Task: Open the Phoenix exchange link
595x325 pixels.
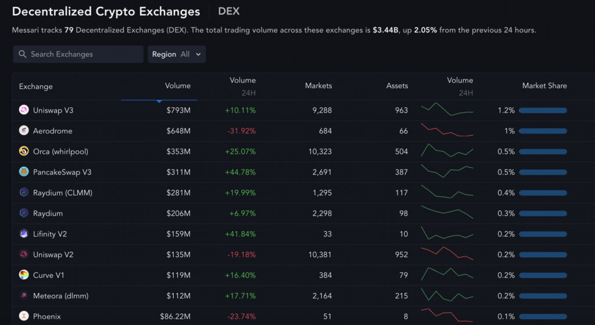Action: [x=46, y=316]
